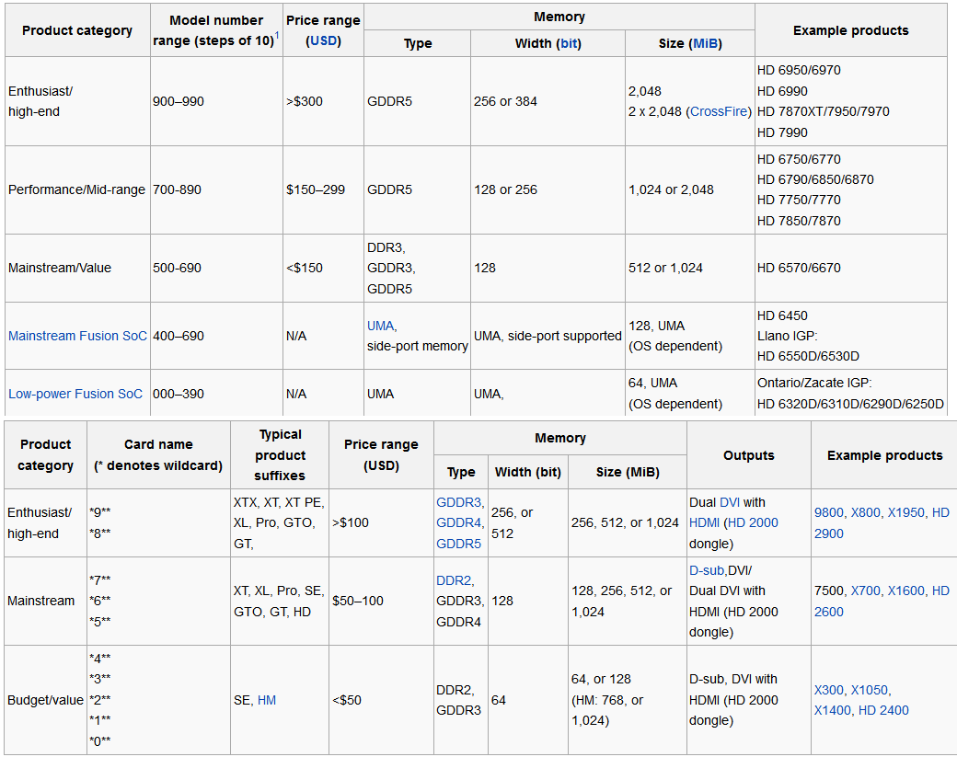Viewport: 957px width, 757px height.
Task: Open the HM suffix link
Action: pyautogui.click(x=267, y=700)
